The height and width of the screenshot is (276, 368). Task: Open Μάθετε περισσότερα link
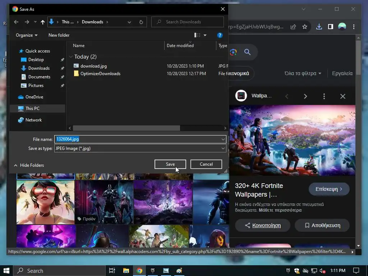[x=280, y=210]
